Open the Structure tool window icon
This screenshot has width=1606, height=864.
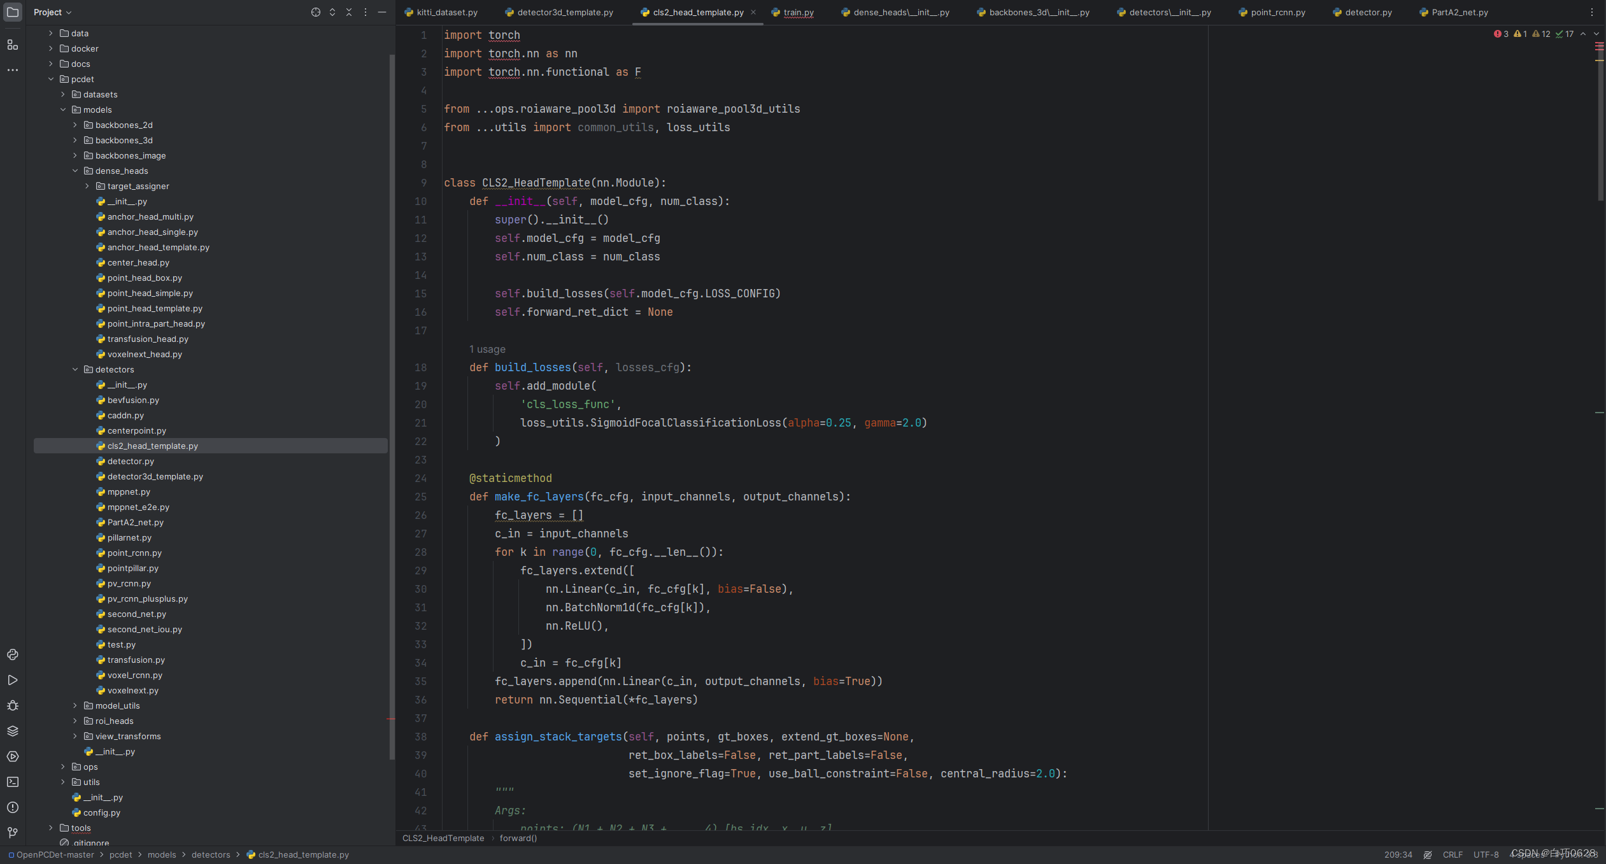pyautogui.click(x=12, y=45)
